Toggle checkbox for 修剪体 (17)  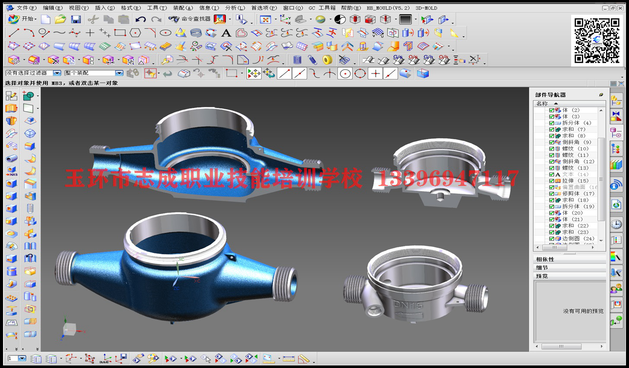click(x=552, y=194)
